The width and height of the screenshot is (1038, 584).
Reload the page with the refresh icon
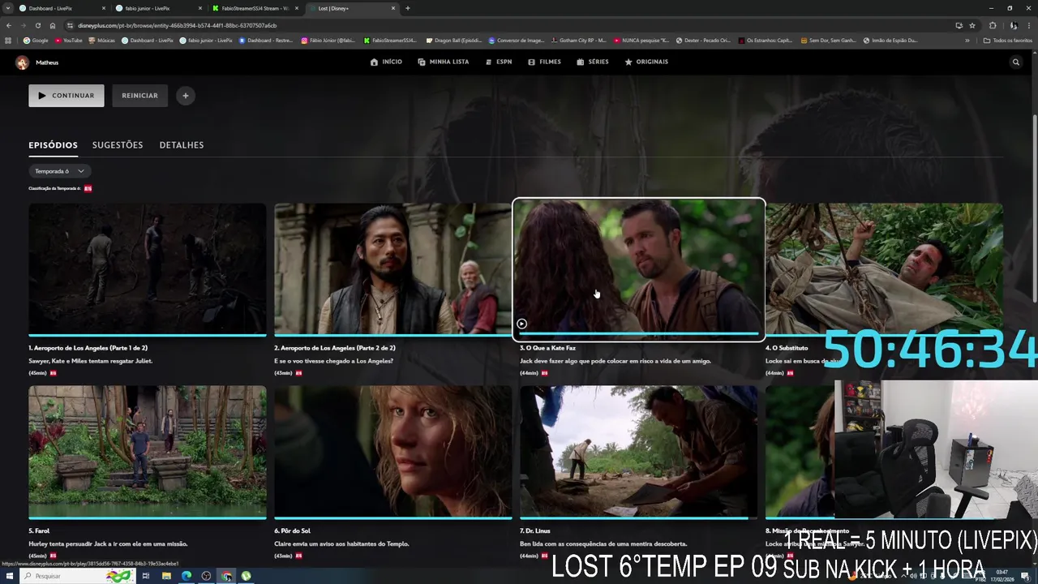[37, 25]
